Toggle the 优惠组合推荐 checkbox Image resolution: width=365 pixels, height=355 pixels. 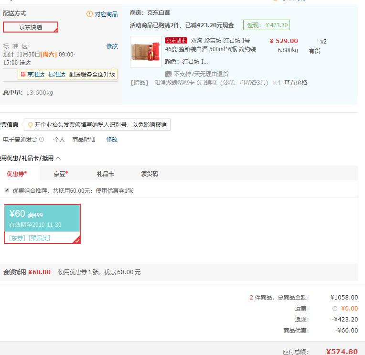coord(7,190)
